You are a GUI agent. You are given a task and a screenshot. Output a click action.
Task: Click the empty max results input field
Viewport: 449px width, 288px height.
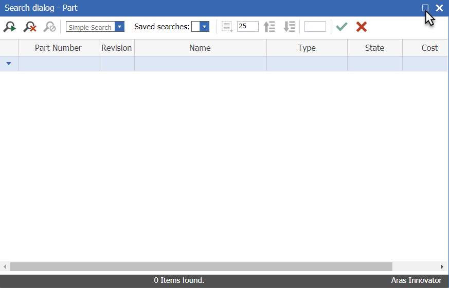point(315,27)
